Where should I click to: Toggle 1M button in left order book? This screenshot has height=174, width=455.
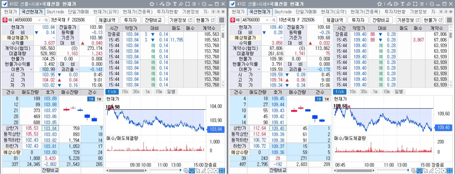coord(98,99)
